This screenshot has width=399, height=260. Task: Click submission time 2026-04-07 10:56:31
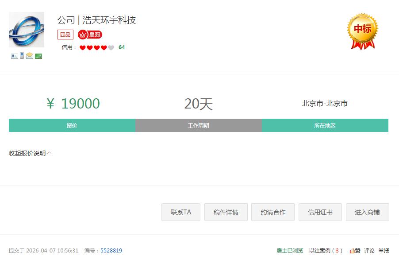(53, 251)
